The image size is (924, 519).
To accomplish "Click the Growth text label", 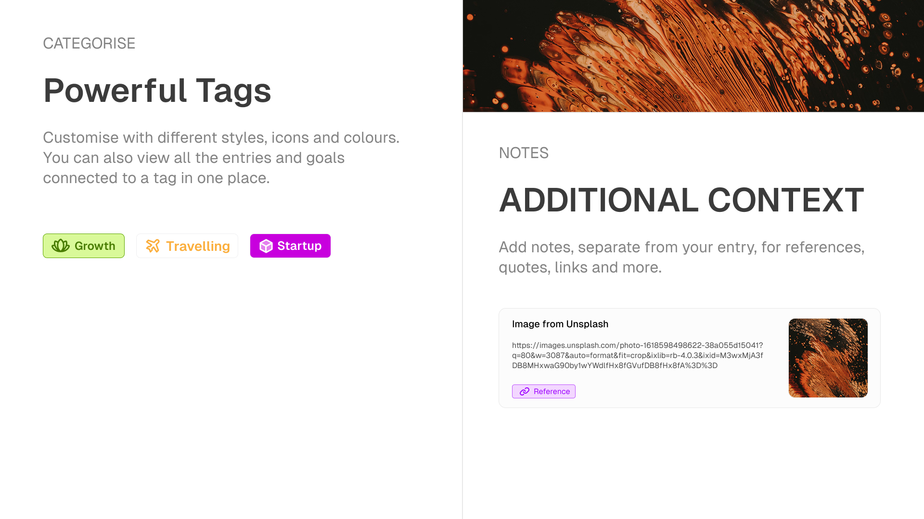I will (95, 246).
